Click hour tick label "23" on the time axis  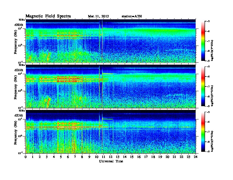(x=188, y=157)
